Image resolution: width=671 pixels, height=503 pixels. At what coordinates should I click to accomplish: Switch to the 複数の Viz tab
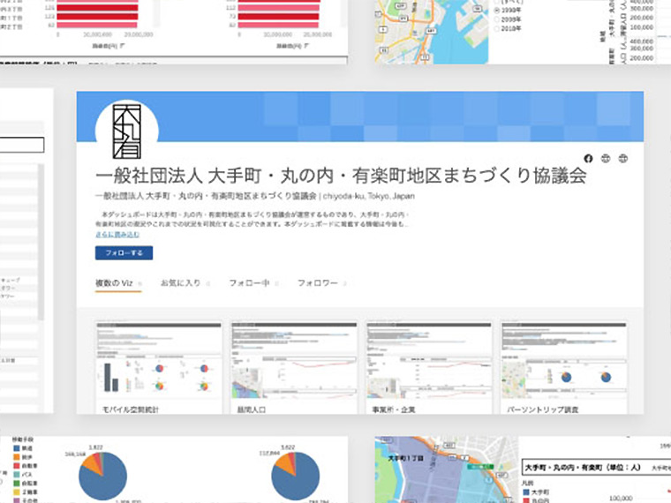click(118, 283)
